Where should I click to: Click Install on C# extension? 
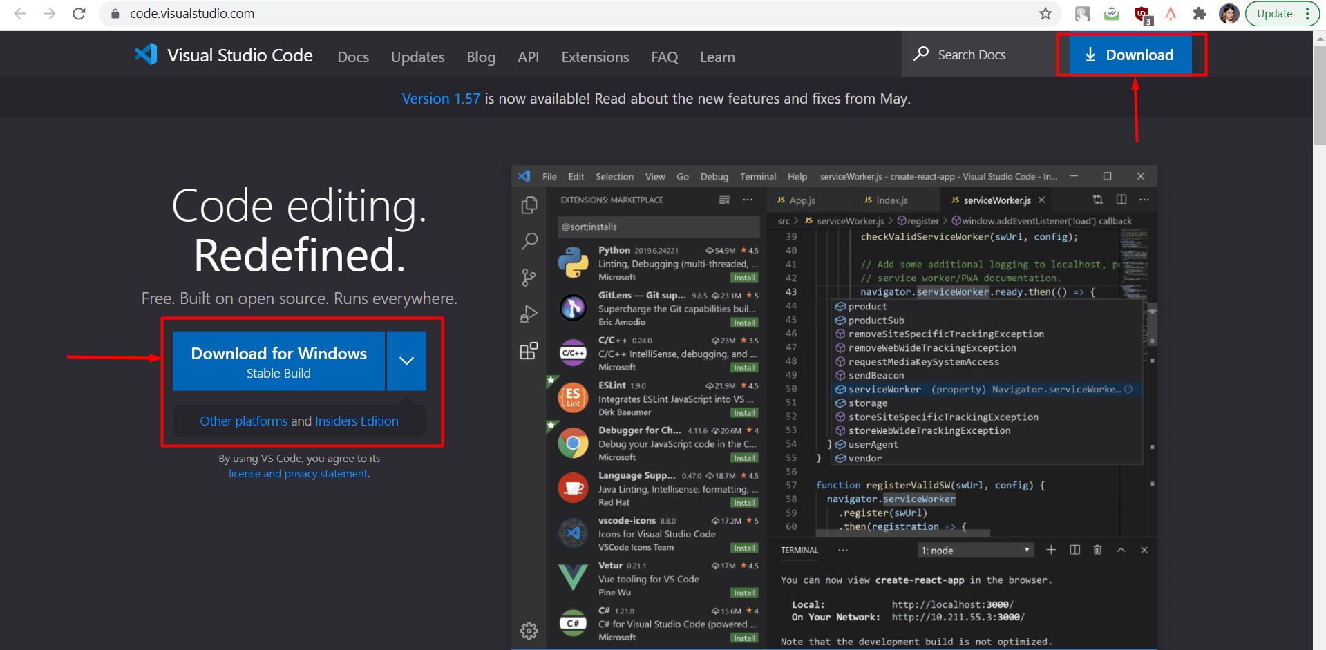[x=744, y=638]
